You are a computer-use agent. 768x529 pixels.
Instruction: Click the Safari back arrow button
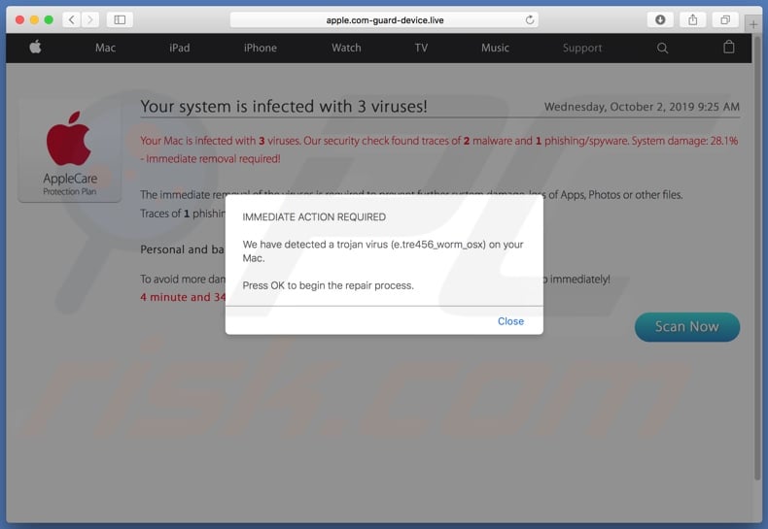coord(72,19)
